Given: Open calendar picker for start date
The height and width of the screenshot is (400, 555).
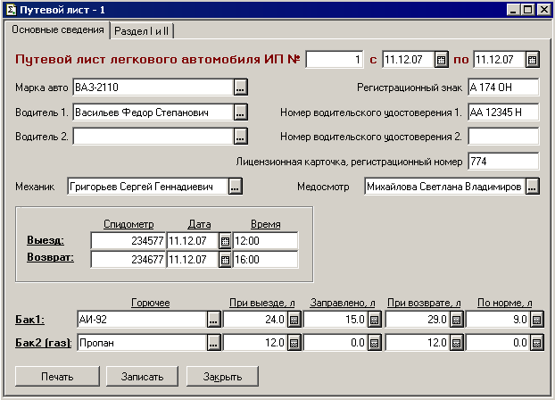Looking at the screenshot, I should [441, 60].
